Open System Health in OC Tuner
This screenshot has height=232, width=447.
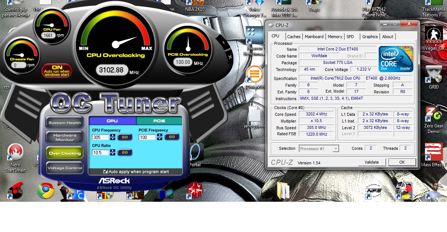65,123
